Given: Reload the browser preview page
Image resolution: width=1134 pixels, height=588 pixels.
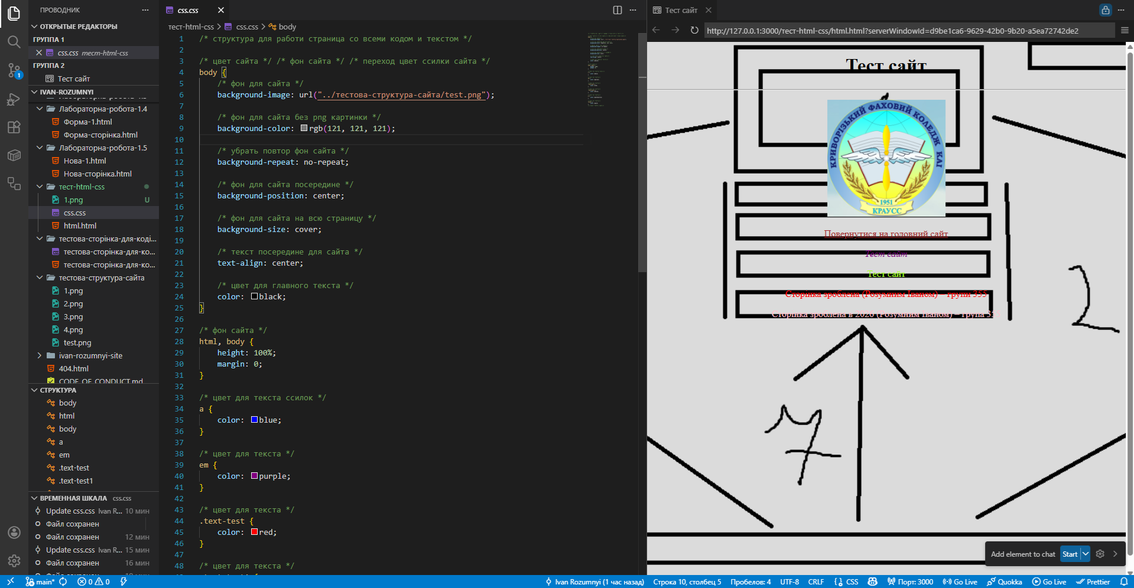Looking at the screenshot, I should [x=694, y=30].
